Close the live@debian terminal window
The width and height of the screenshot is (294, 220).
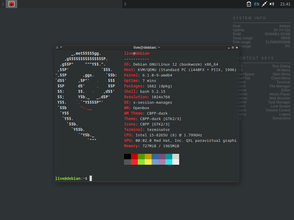[237, 48]
